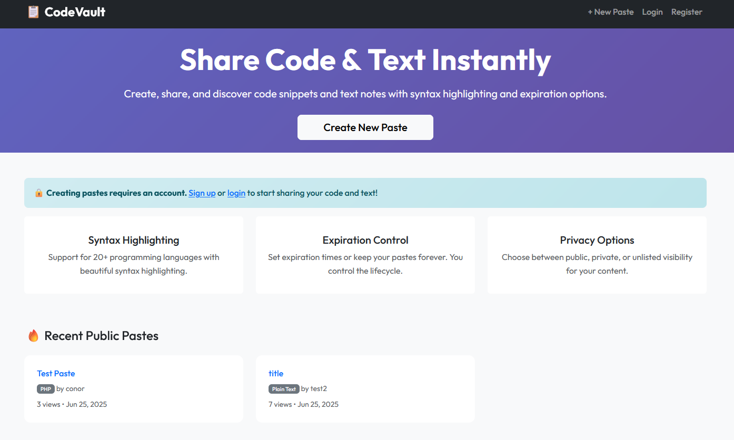
Task: Select the Expiration Control feature card
Action: tap(365, 255)
